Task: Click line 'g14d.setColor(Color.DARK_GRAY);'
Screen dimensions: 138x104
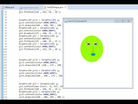Action: pos(38,73)
